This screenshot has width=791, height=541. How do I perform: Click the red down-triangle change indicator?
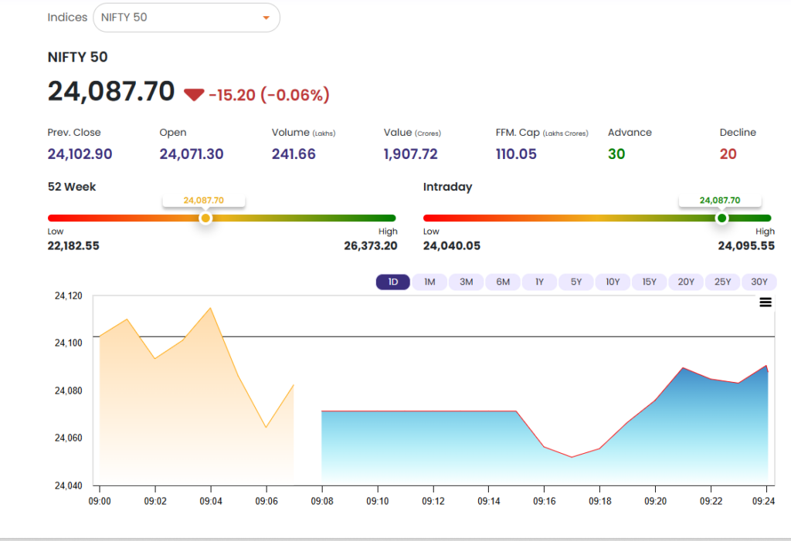pyautogui.click(x=194, y=95)
